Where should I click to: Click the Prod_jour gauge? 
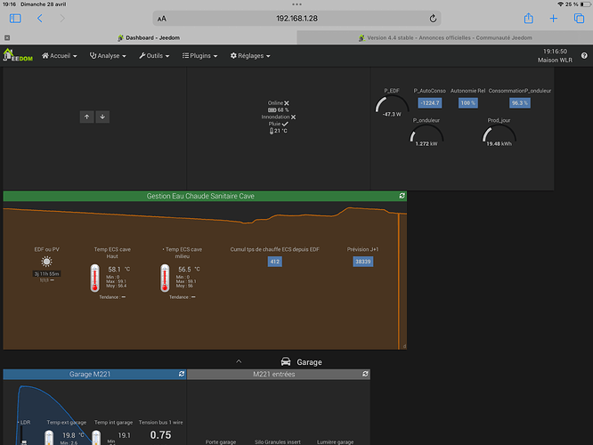pyautogui.click(x=499, y=135)
